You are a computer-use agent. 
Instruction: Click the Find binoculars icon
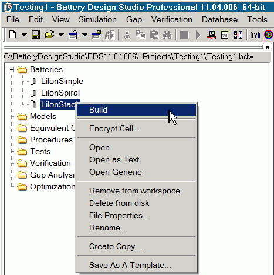[x=167, y=35]
